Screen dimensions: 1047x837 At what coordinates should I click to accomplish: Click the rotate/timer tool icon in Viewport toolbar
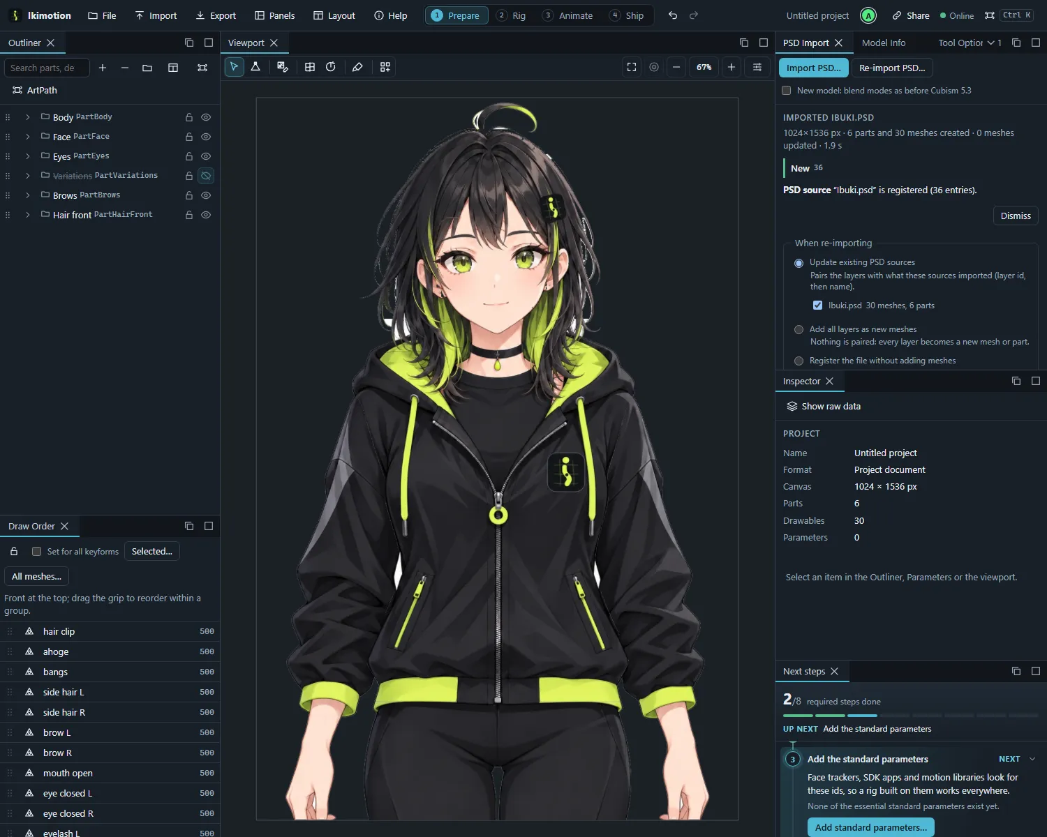tap(331, 67)
